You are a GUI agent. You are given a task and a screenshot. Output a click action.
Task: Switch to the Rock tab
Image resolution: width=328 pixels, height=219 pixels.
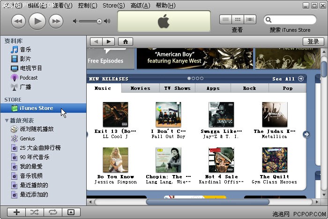pyautogui.click(x=250, y=88)
